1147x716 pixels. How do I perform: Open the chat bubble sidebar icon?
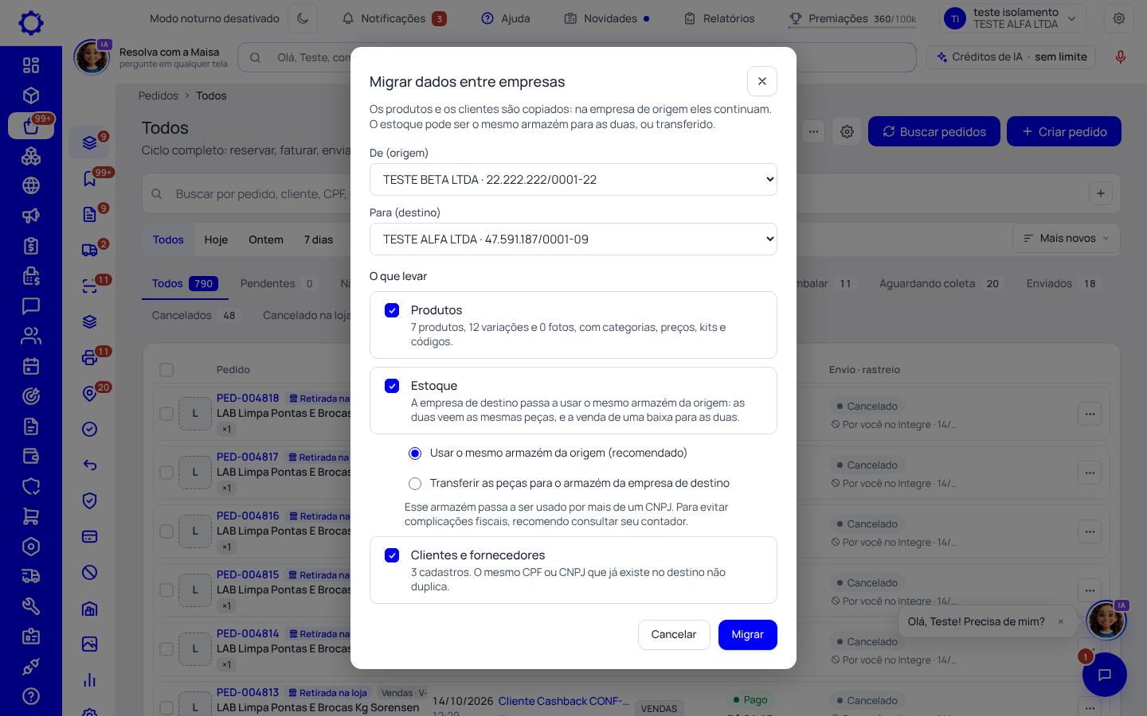coord(31,305)
